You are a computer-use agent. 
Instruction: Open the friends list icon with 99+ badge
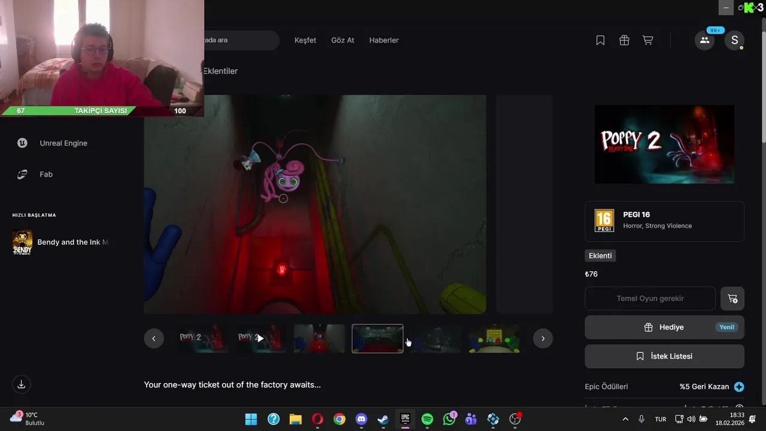click(704, 40)
